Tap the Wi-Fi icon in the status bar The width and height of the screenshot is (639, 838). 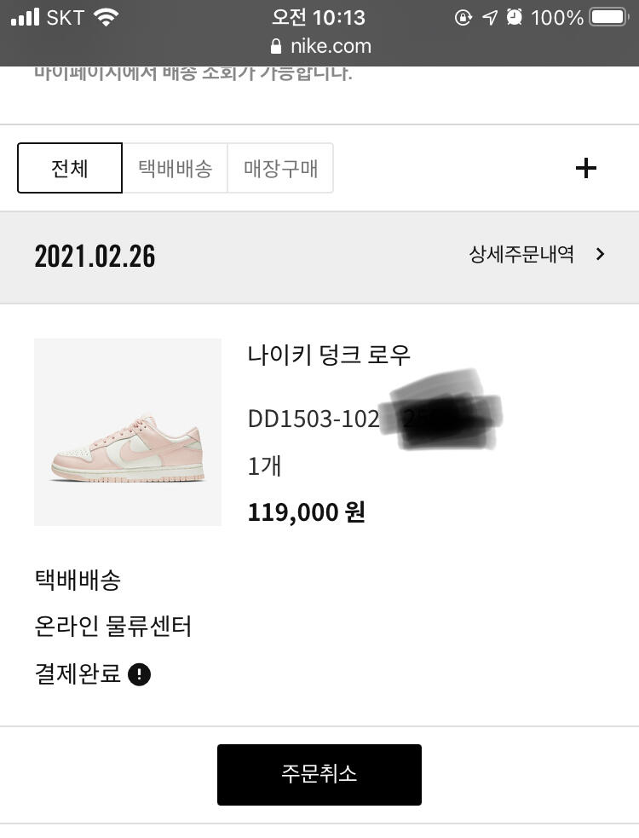(x=106, y=17)
